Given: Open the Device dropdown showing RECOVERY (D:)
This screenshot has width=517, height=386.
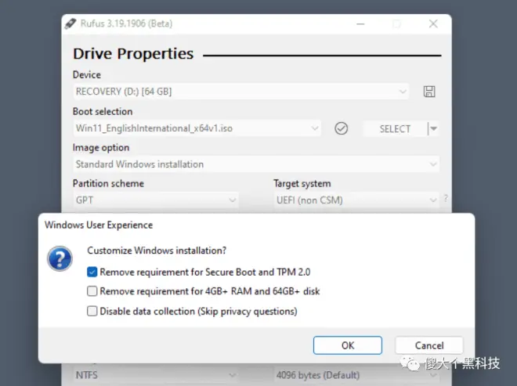Looking at the screenshot, I should (240, 92).
